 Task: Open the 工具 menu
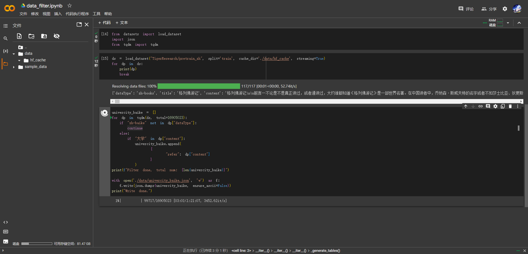click(97, 14)
